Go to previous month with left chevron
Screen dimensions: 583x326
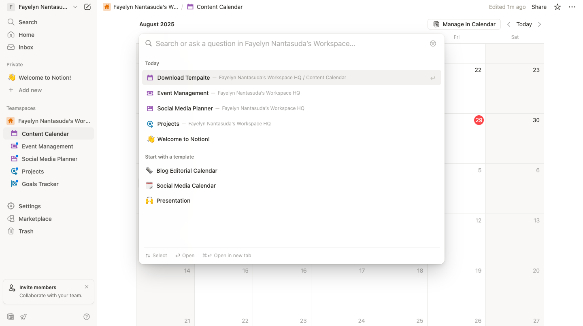click(x=509, y=24)
